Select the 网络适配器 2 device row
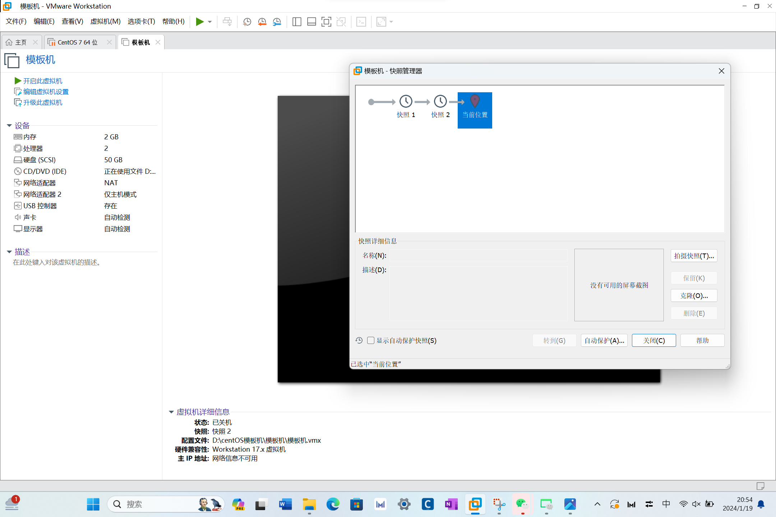Screen dimensions: 776x517 tap(85, 195)
